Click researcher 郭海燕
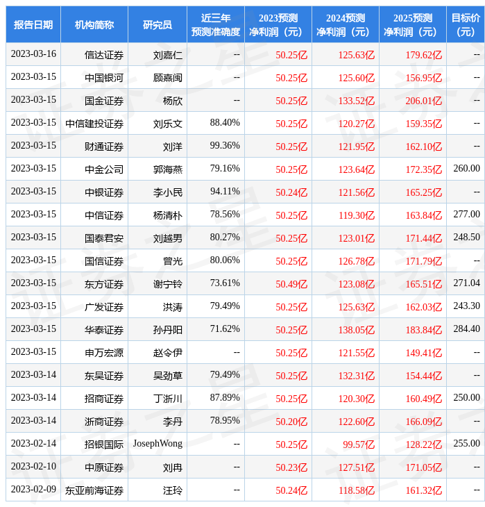 tap(168, 169)
